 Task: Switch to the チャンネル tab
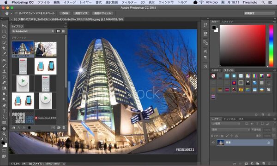[229, 119]
